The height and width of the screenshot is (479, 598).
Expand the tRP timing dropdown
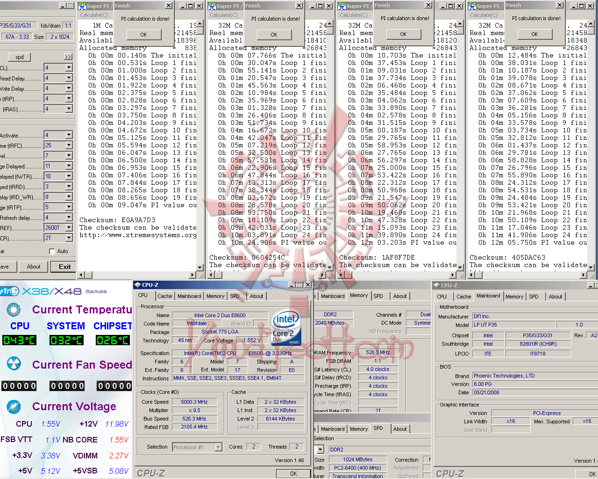[x=69, y=99]
